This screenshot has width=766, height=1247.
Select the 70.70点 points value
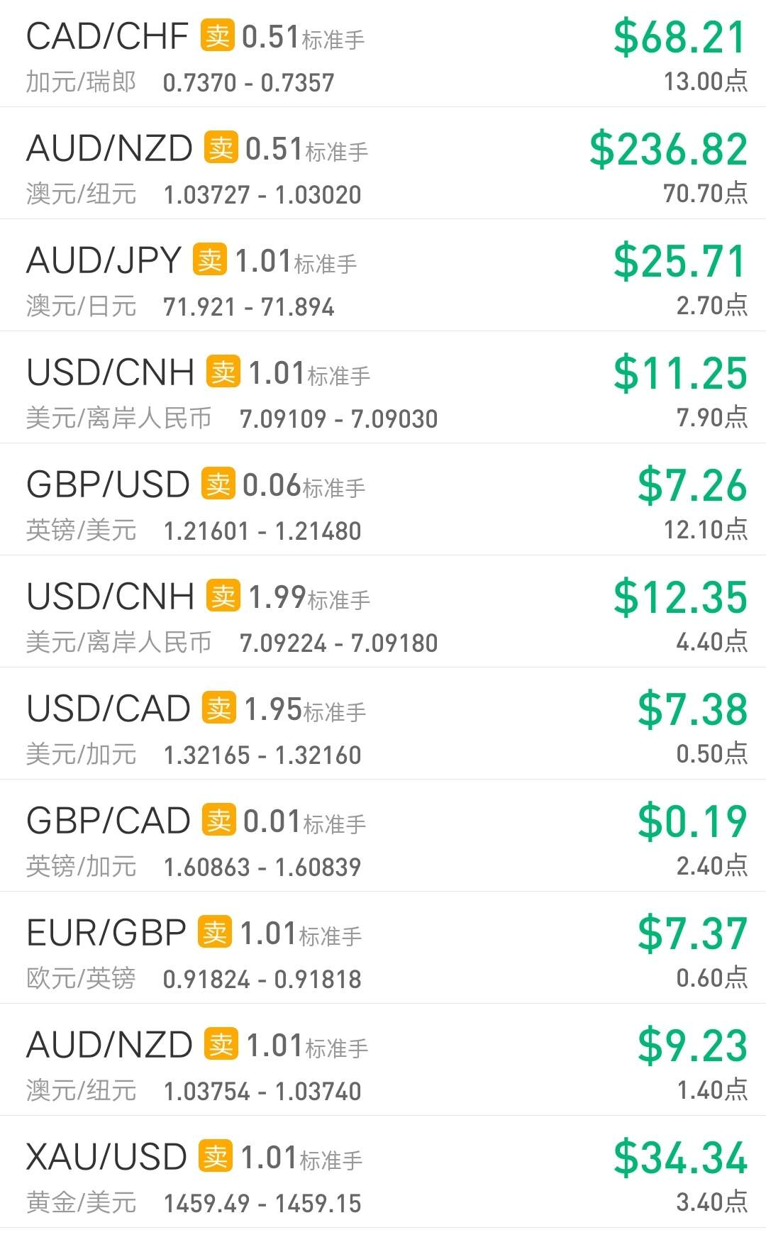[x=705, y=193]
